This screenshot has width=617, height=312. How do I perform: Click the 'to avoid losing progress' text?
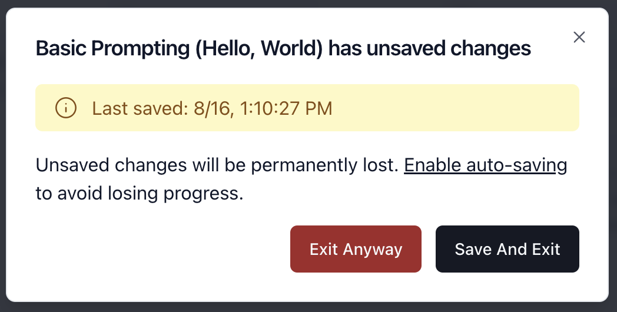click(x=140, y=194)
